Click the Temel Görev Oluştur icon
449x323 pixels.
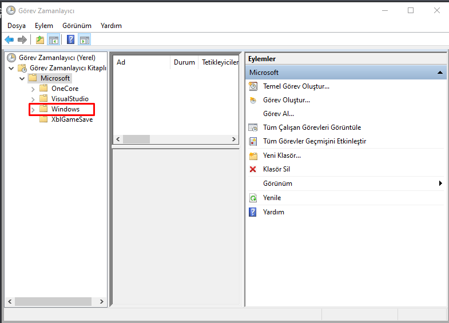point(253,86)
